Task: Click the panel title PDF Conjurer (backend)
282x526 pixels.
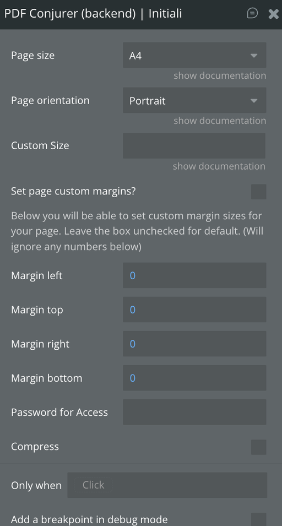Action: [70, 14]
